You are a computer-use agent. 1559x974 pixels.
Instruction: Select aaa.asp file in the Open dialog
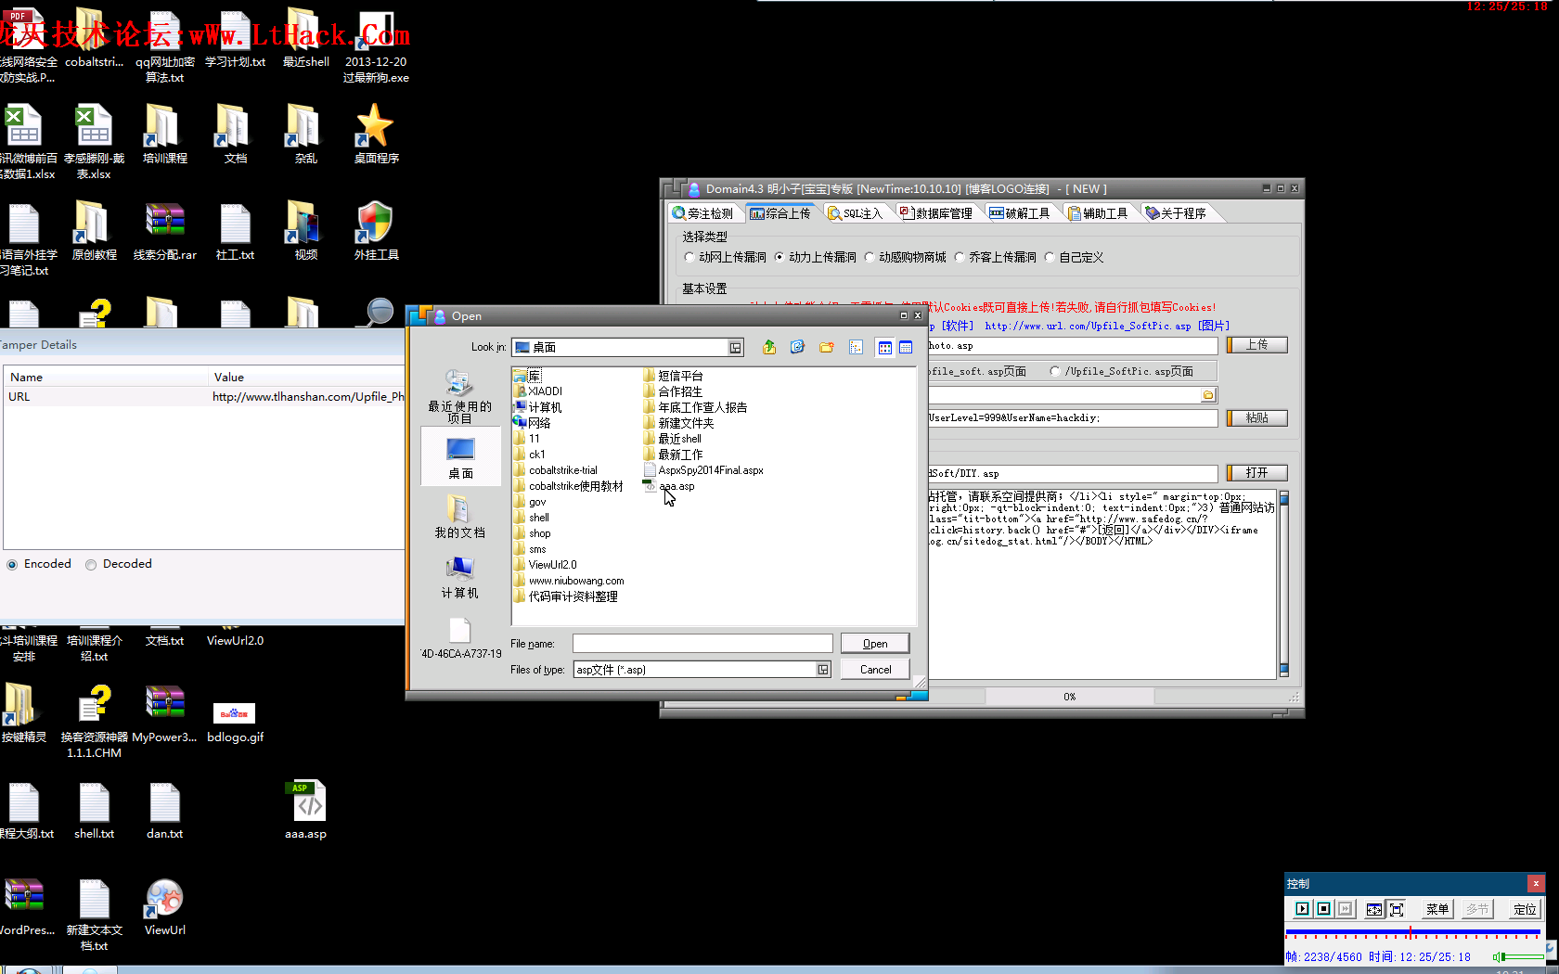669,486
